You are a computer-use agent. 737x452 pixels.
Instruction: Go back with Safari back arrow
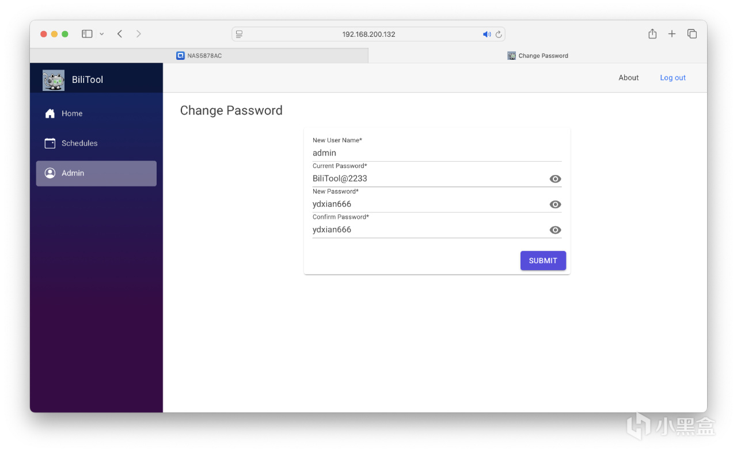tap(120, 34)
